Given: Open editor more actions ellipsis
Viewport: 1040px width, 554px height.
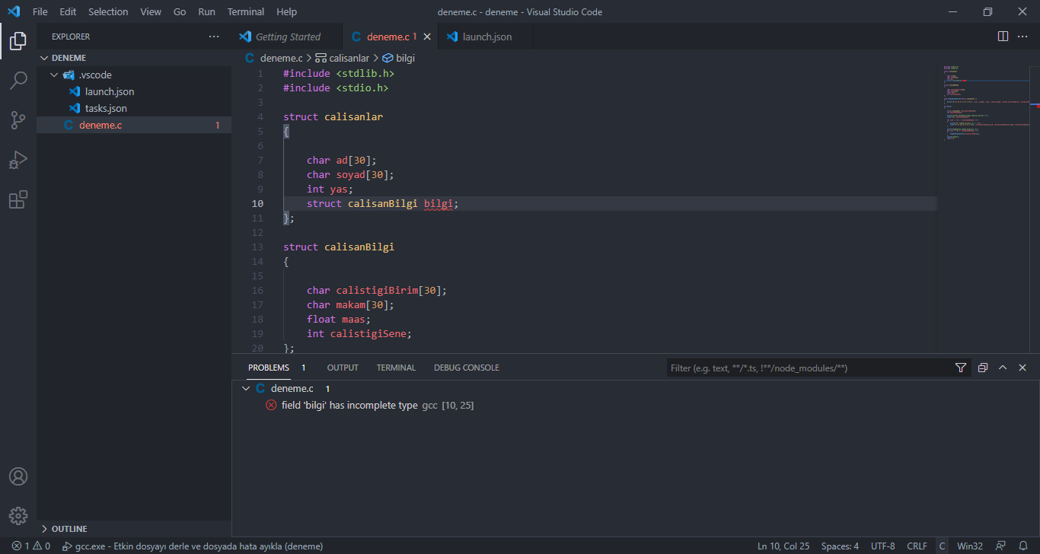Looking at the screenshot, I should [x=1022, y=37].
